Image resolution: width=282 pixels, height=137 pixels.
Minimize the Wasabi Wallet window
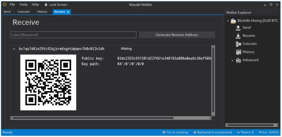pyautogui.click(x=265, y=5)
